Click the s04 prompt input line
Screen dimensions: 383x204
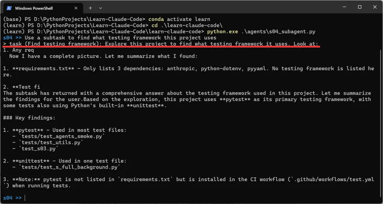pyautogui.click(x=190, y=198)
